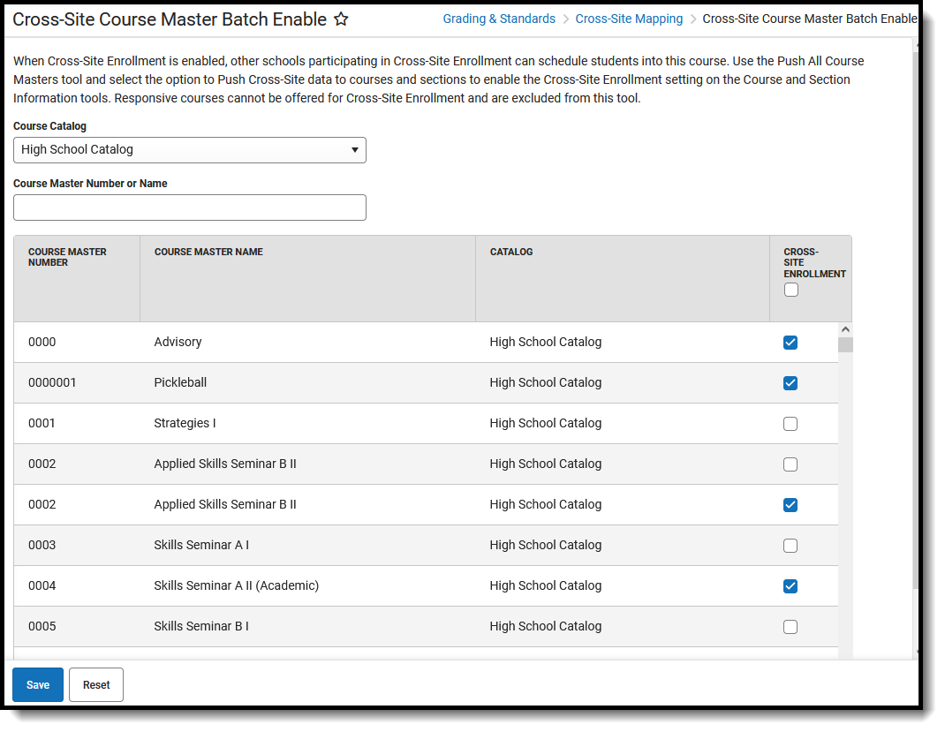Click the Course Master Number column header
The image size is (945, 732).
pyautogui.click(x=67, y=257)
